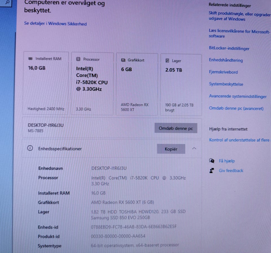Click the Processor chip icon
Viewport: 271px width, 253px height.
pyautogui.click(x=78, y=59)
